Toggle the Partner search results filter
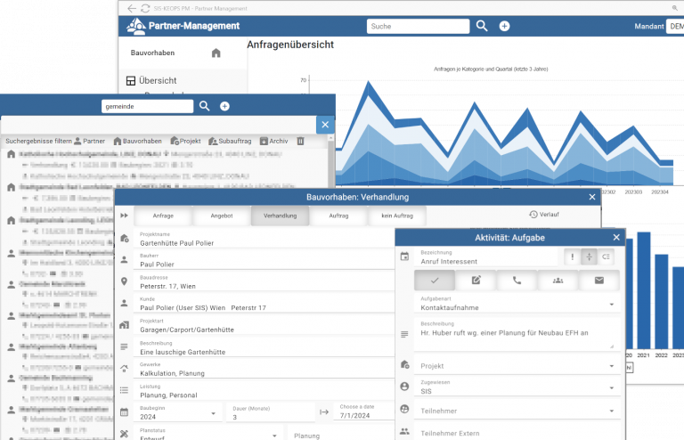Viewport: 684px width, 440px height. tap(89, 142)
